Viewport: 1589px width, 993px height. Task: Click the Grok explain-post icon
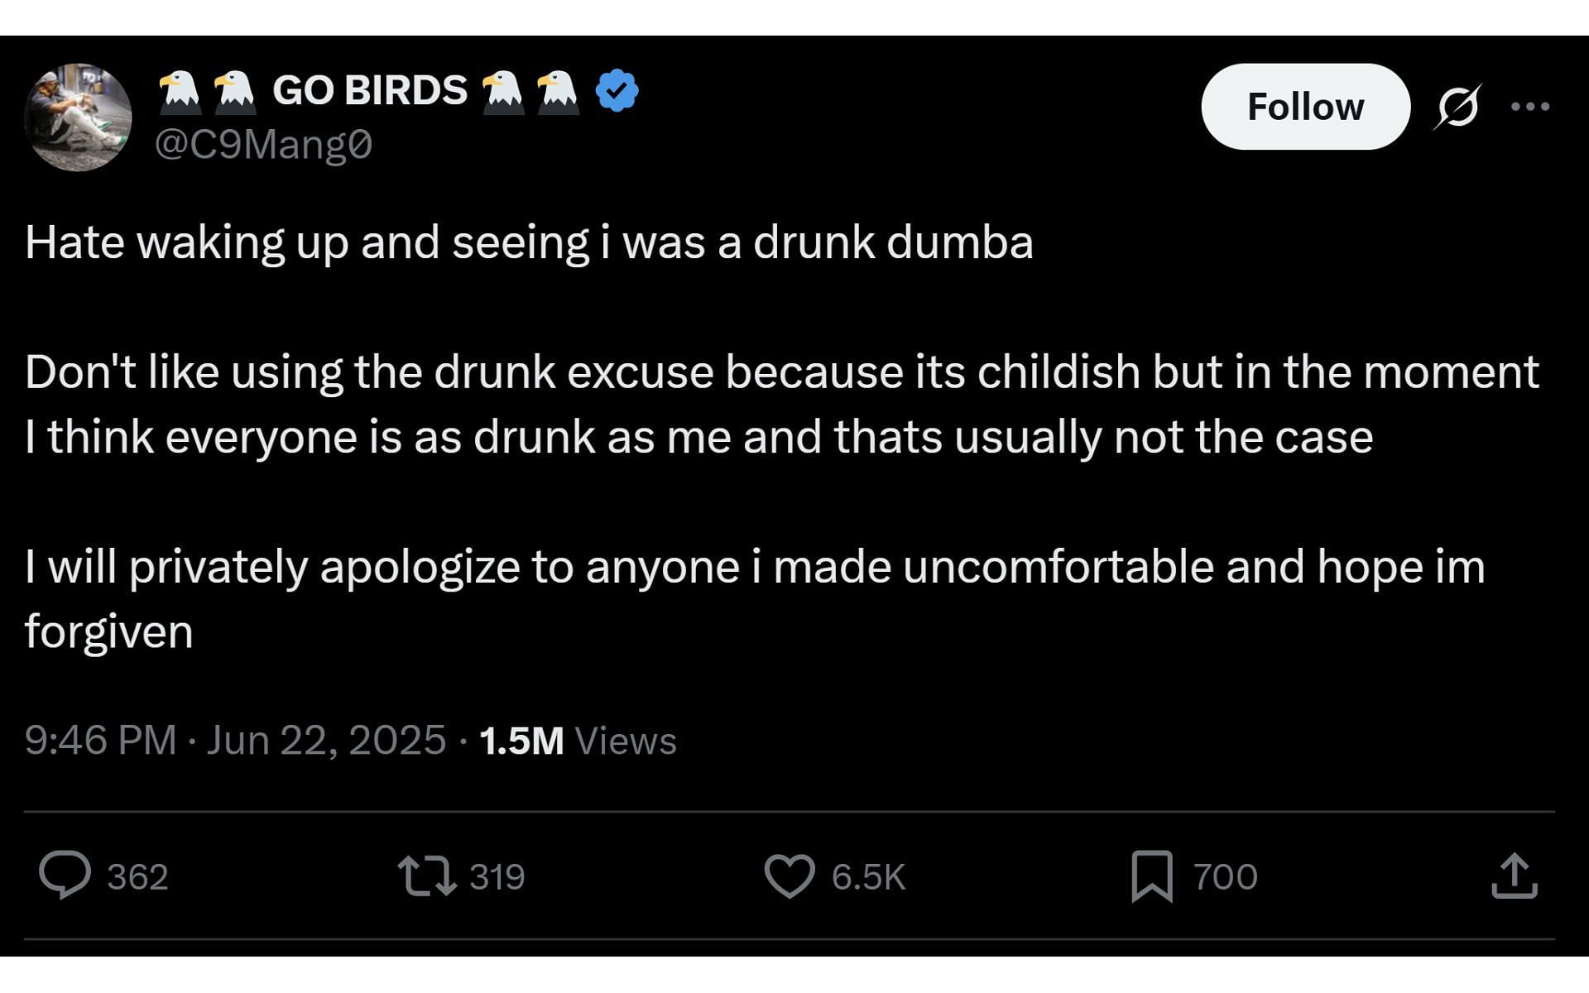pos(1457,107)
